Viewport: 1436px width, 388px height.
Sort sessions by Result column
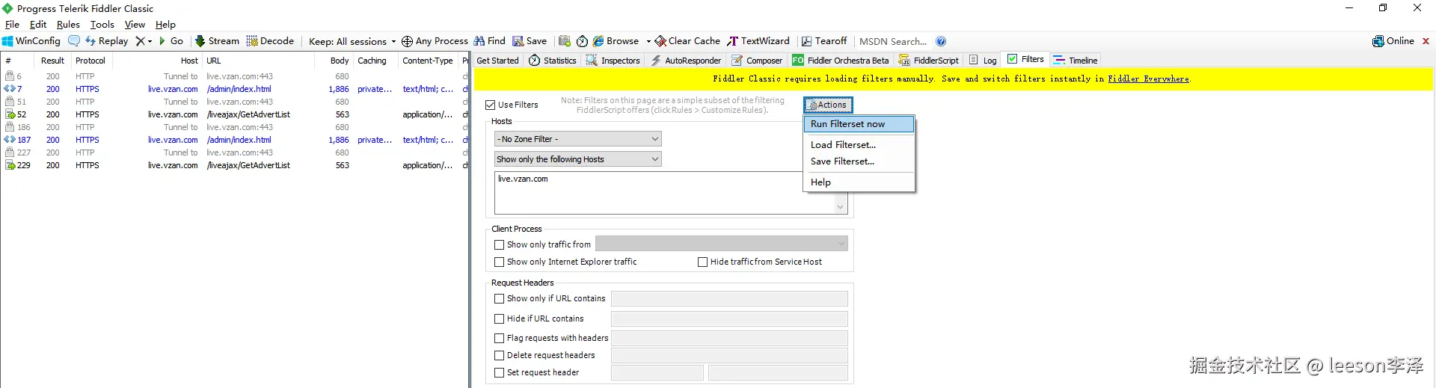tap(52, 61)
